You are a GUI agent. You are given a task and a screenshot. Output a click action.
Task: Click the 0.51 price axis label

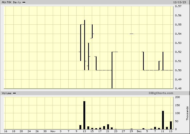tap(178, 61)
